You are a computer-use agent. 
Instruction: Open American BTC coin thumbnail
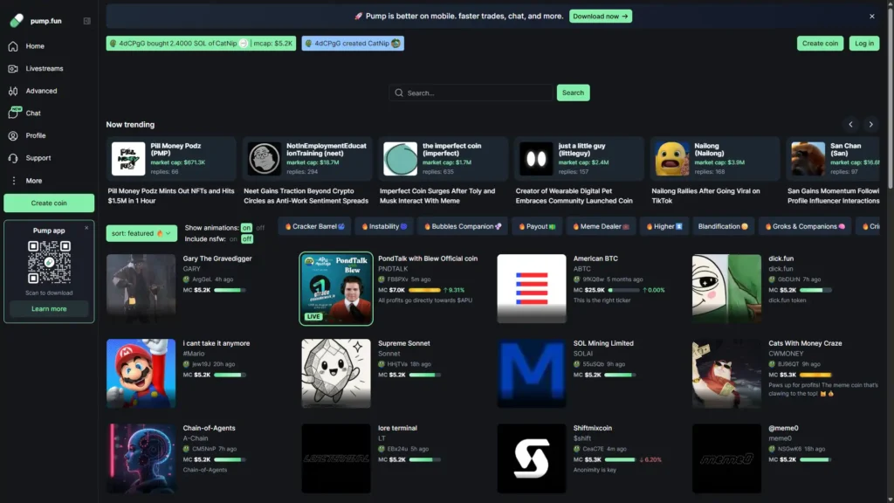532,288
